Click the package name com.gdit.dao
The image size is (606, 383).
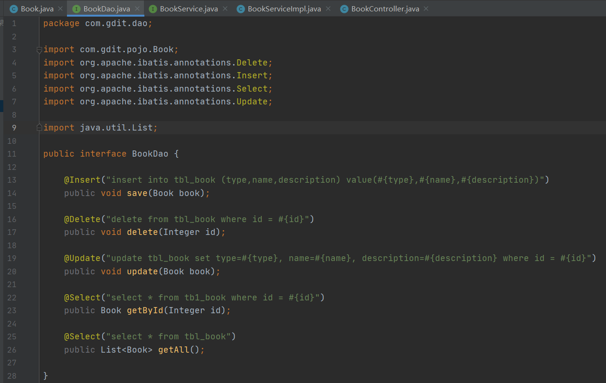(x=116, y=23)
